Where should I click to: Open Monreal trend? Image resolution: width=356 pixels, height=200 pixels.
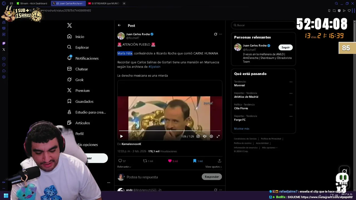click(x=239, y=85)
